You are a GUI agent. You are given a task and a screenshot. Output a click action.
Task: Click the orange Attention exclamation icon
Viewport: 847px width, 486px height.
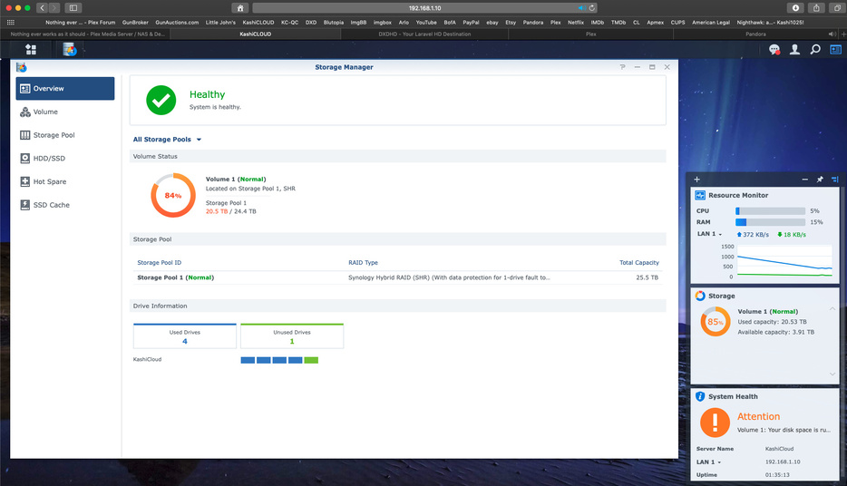coord(715,422)
